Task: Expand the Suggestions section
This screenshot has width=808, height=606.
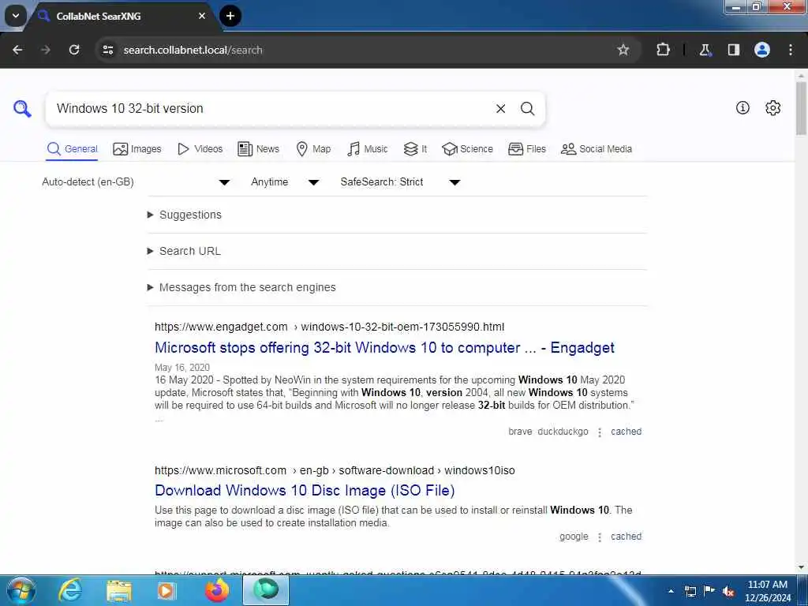Action: click(x=185, y=215)
